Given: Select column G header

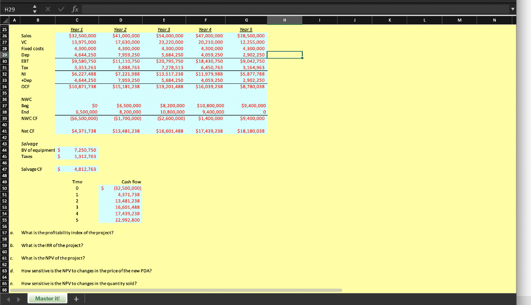Looking at the screenshot, I should [246, 20].
